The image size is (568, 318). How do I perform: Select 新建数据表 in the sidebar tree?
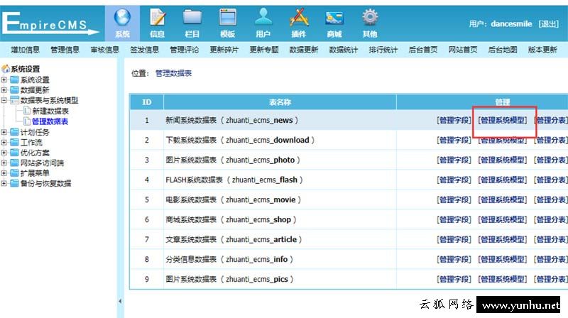click(50, 111)
